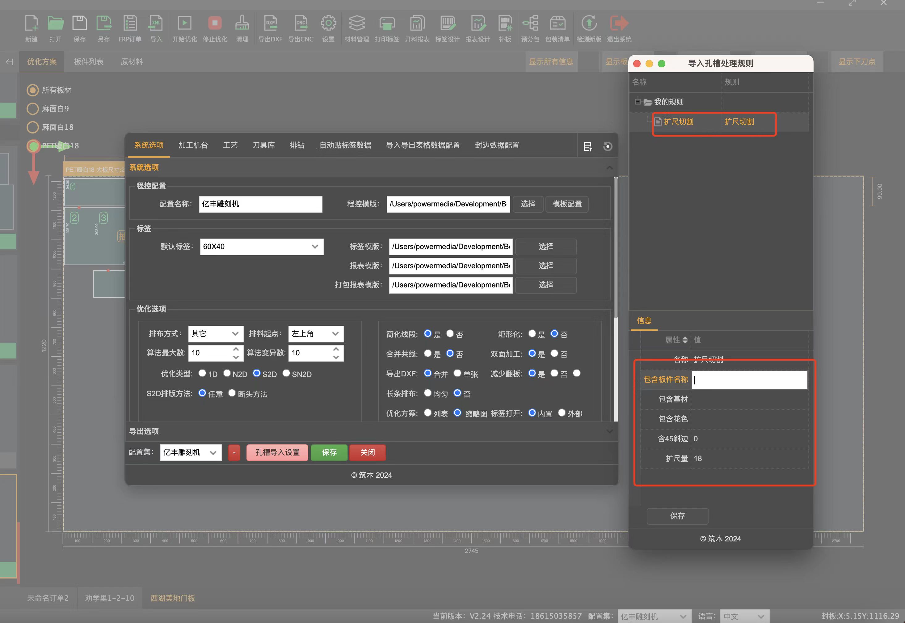905x623 pixels.
Task: Switch to the 板件列表 tab
Action: click(89, 62)
